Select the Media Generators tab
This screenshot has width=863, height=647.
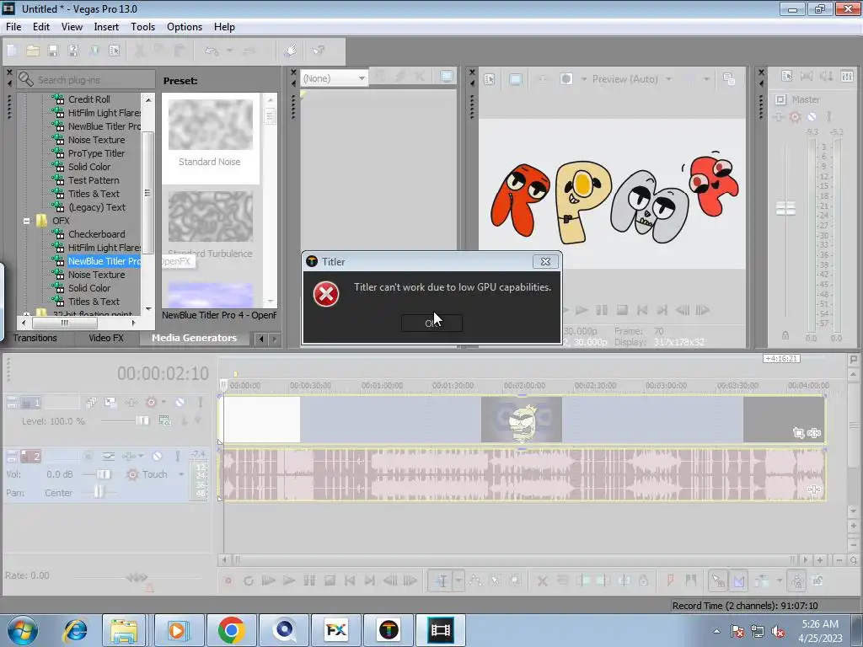click(x=194, y=338)
